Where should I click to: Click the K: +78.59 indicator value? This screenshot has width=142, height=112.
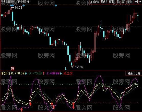[18, 73]
